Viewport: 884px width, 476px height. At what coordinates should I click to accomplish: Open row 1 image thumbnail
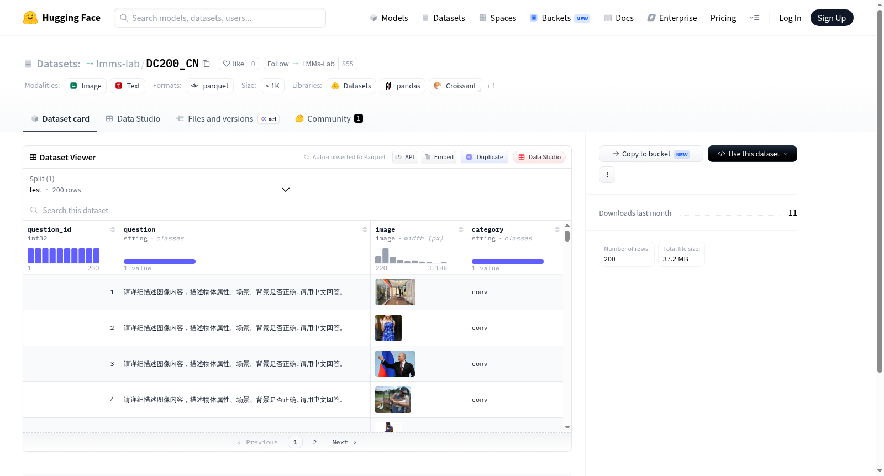click(x=395, y=292)
